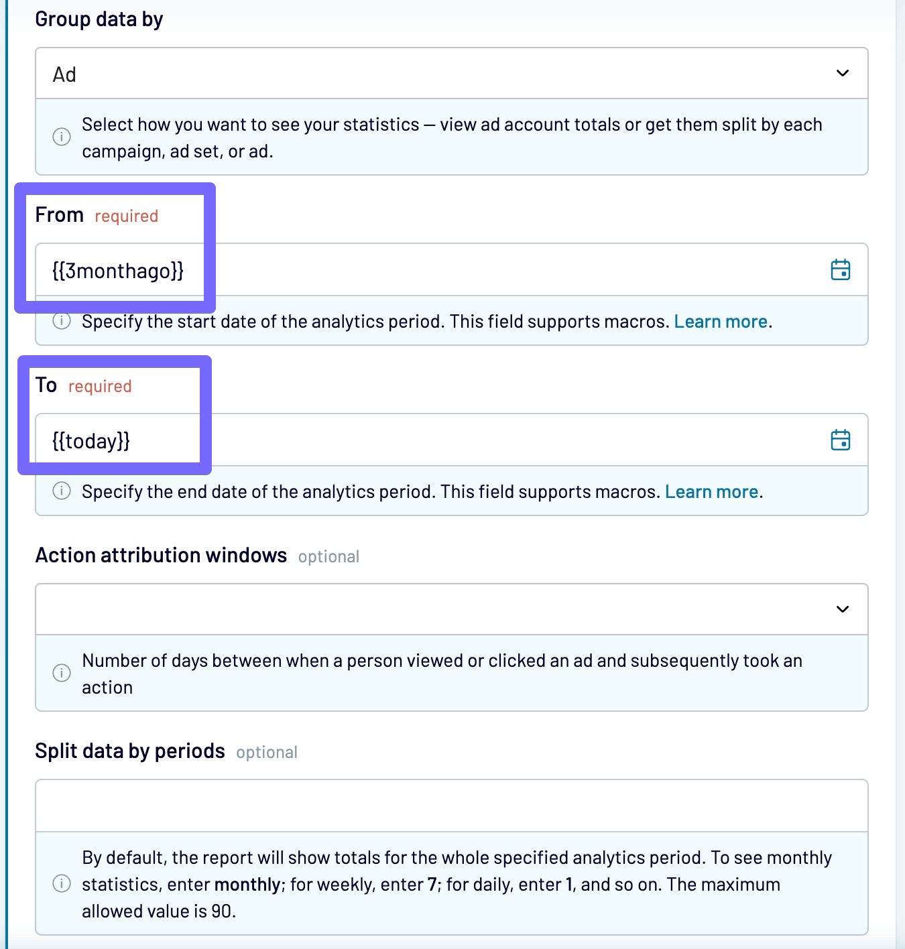Click the info icon under Split data by periods
The height and width of the screenshot is (949, 905).
click(62, 883)
